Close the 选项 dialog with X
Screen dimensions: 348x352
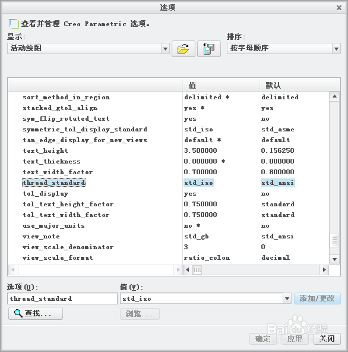coord(339,8)
